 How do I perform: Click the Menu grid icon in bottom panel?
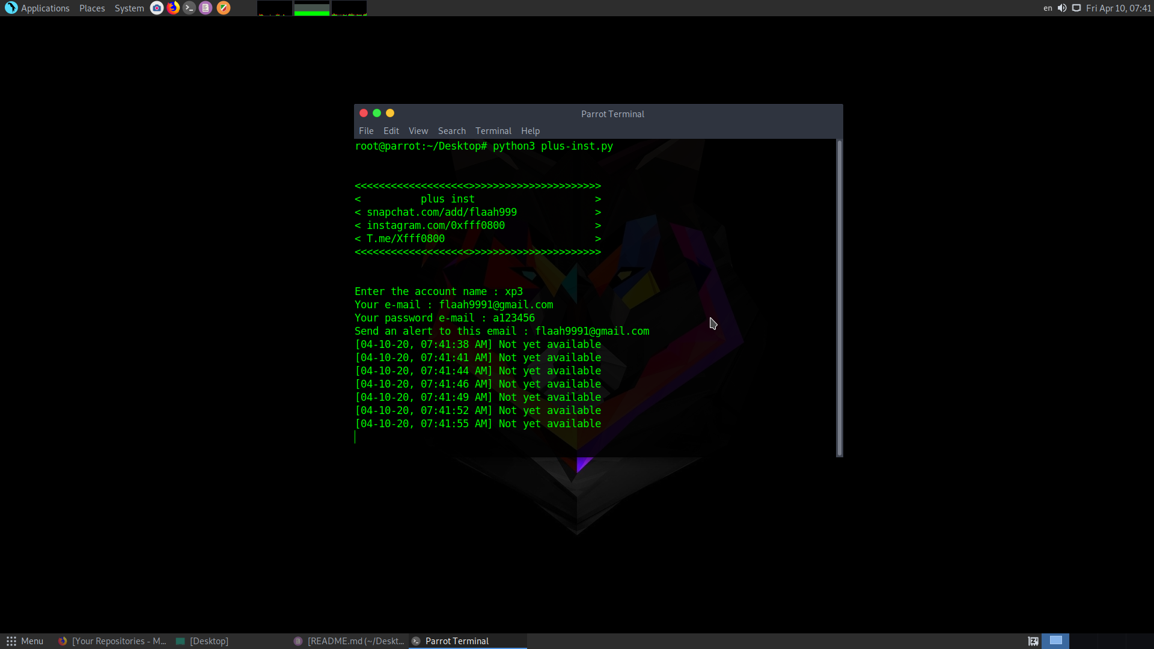click(11, 641)
